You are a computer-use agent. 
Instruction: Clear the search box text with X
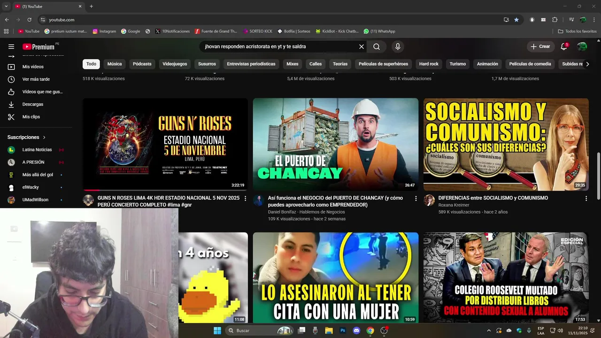coord(362,46)
